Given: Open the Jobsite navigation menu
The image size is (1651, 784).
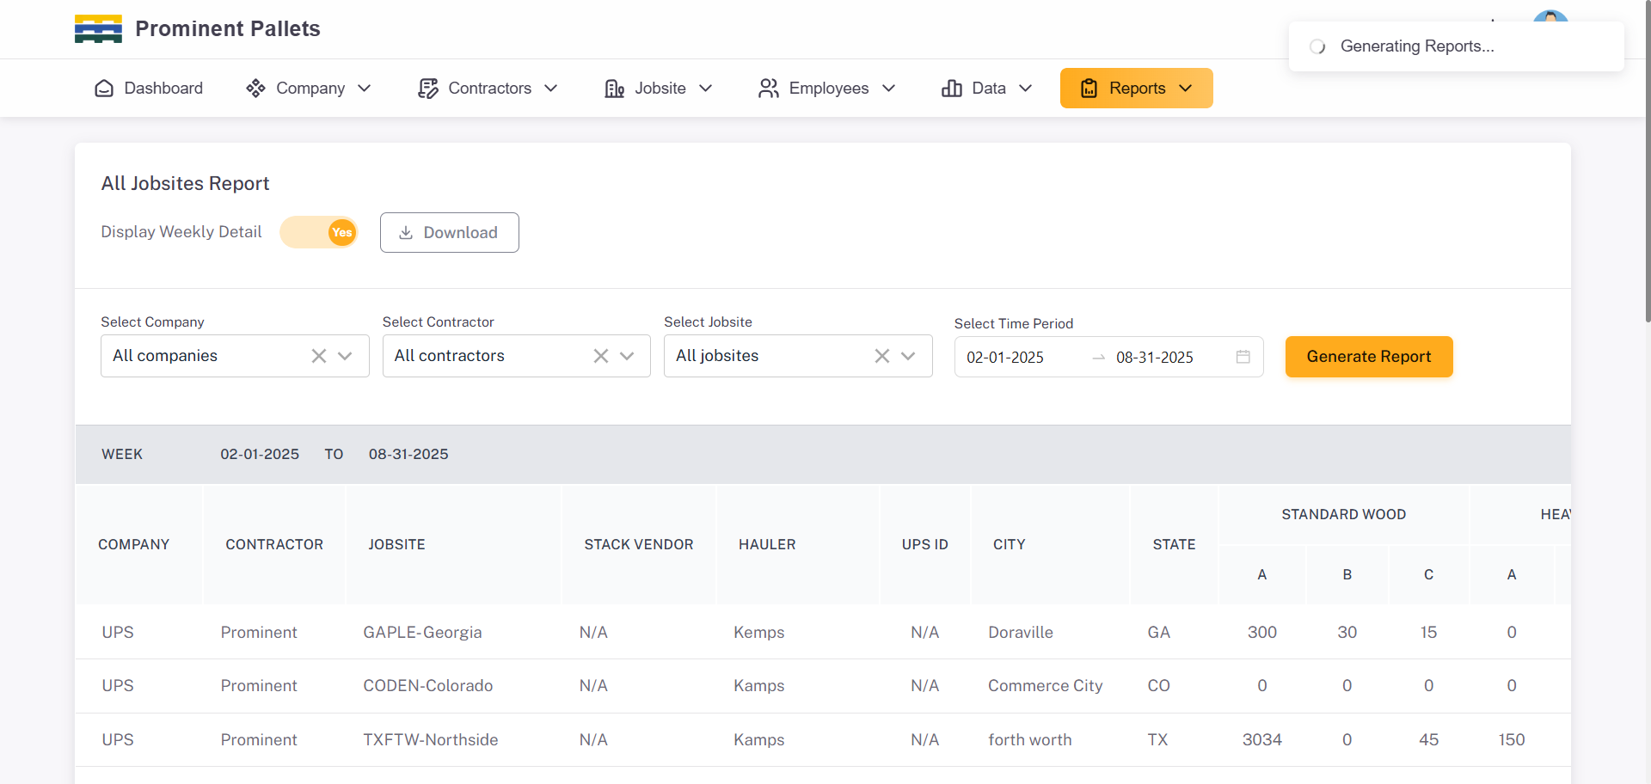Looking at the screenshot, I should tap(659, 89).
